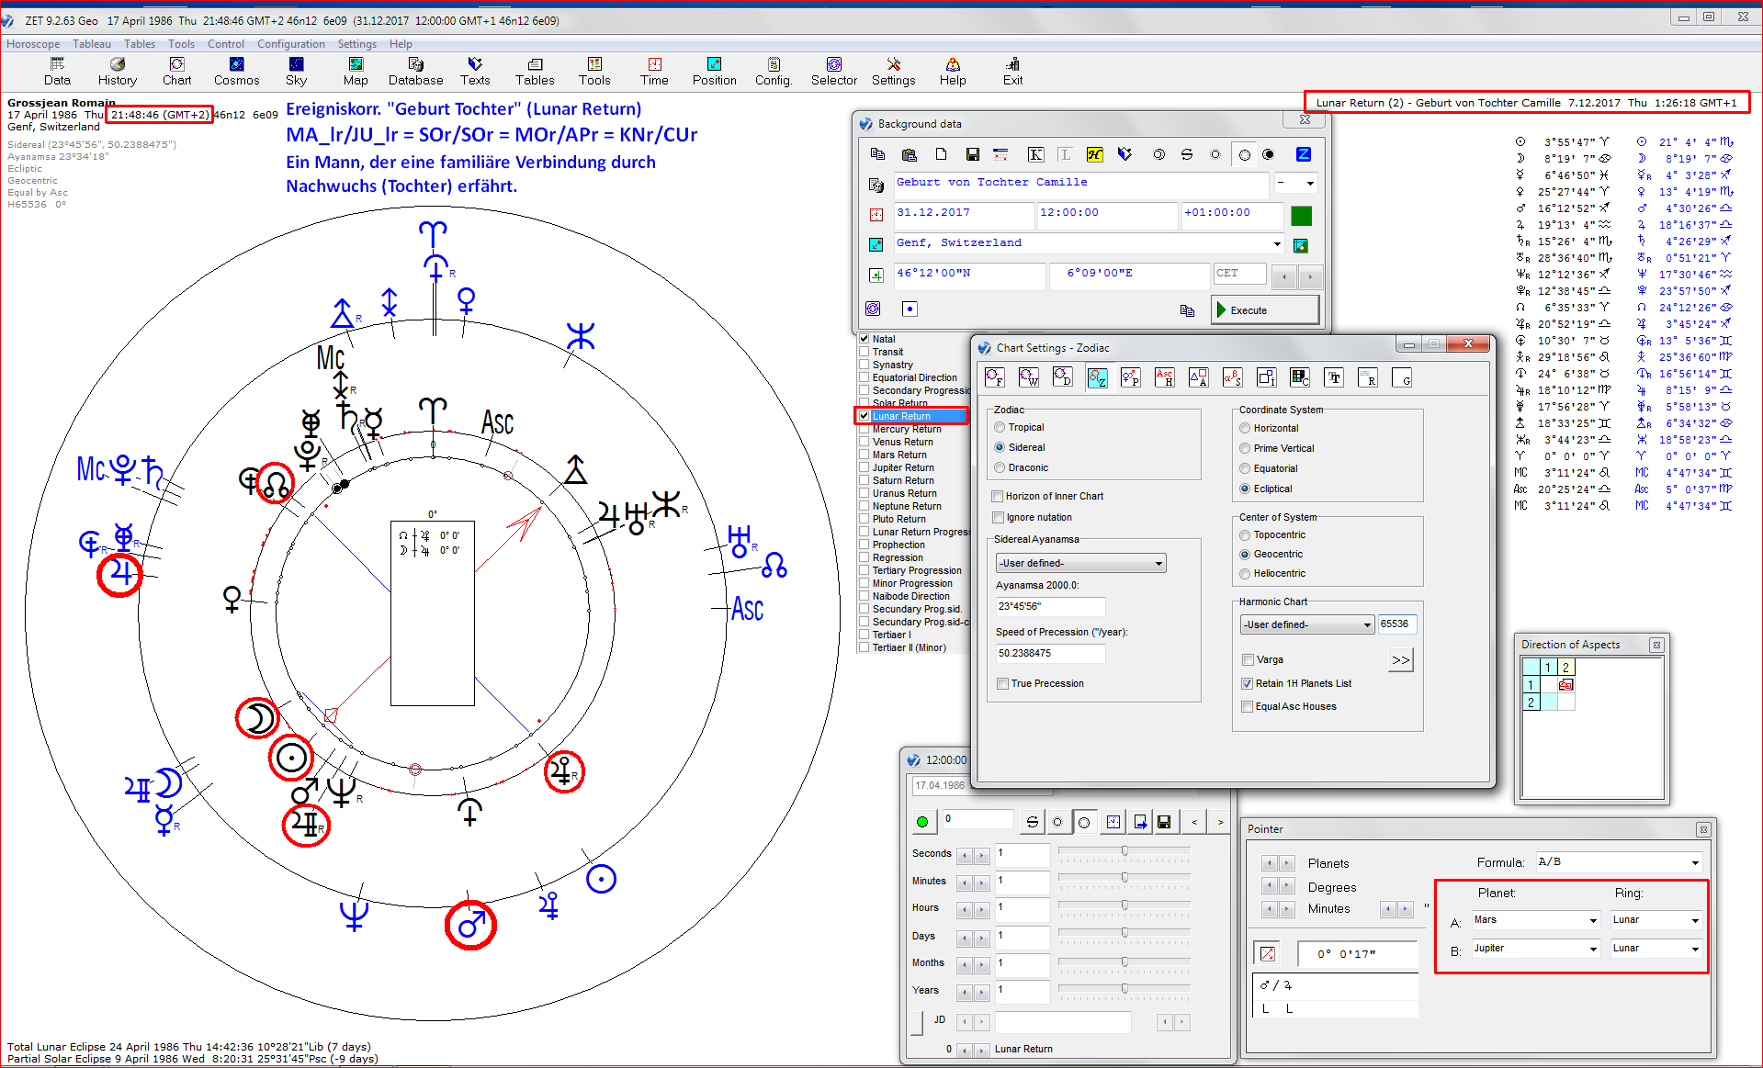
Task: Open the Chart toolbar icon
Action: tap(176, 70)
